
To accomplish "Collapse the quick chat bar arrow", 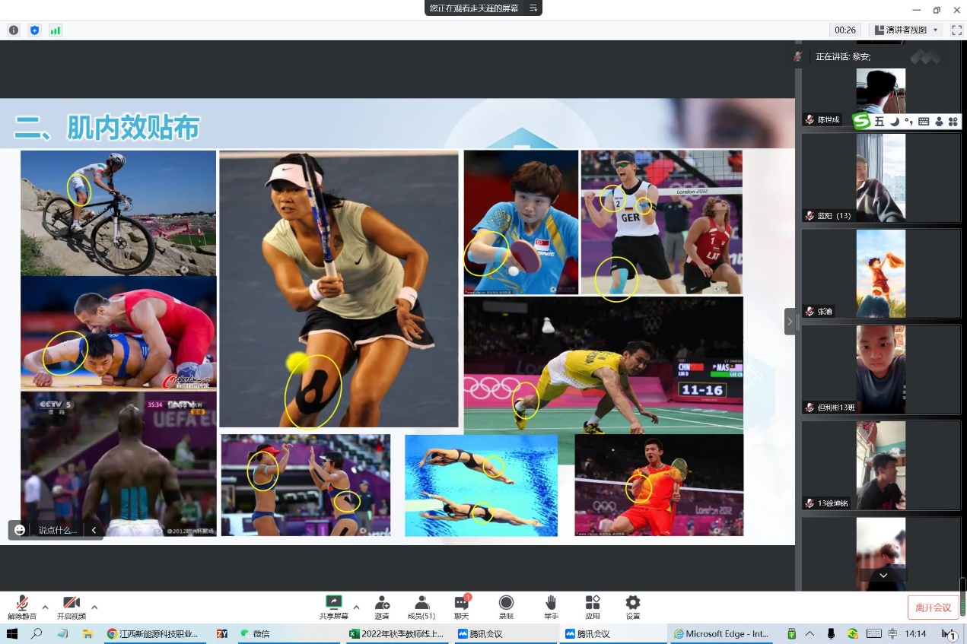I will [94, 530].
